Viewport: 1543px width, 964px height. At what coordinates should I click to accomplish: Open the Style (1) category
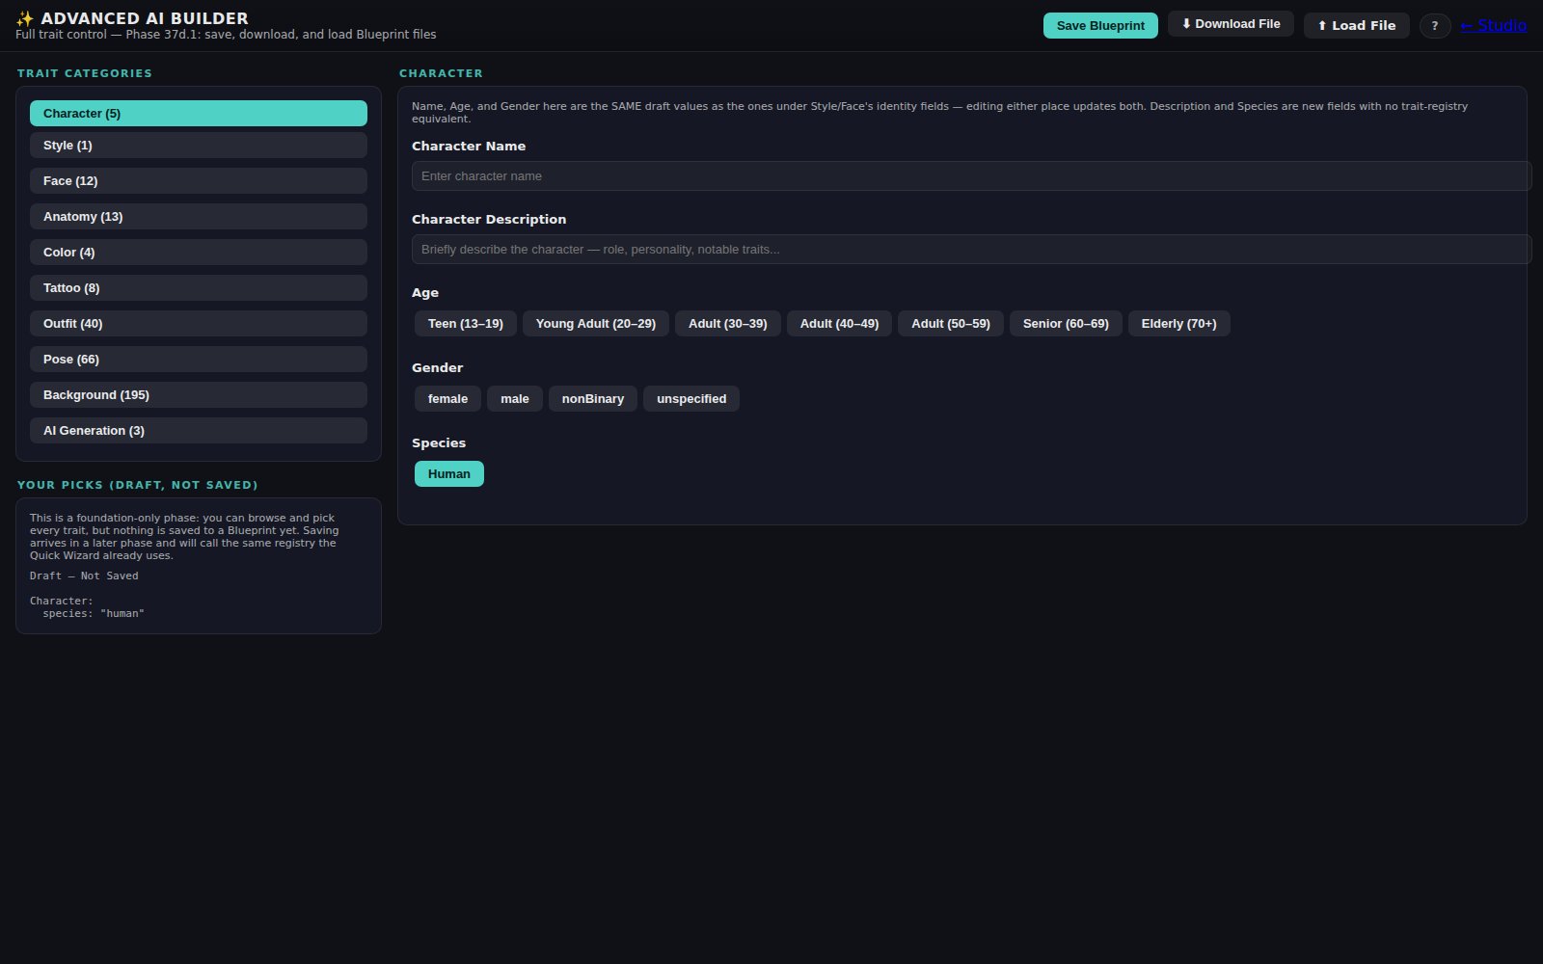199,146
